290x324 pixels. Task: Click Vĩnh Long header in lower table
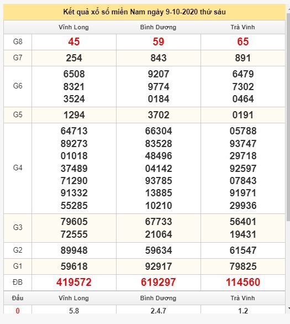(73, 298)
